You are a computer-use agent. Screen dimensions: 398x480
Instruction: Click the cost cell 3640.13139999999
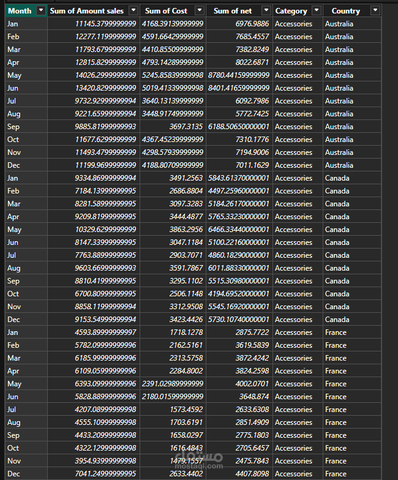coord(173,101)
